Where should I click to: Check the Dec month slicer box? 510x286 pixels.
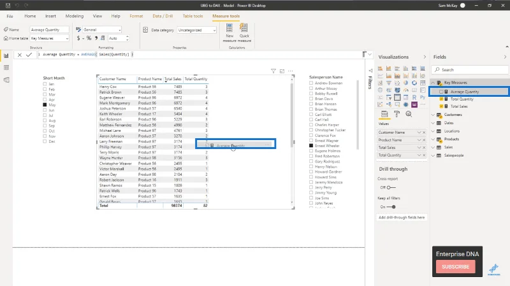coord(45,141)
